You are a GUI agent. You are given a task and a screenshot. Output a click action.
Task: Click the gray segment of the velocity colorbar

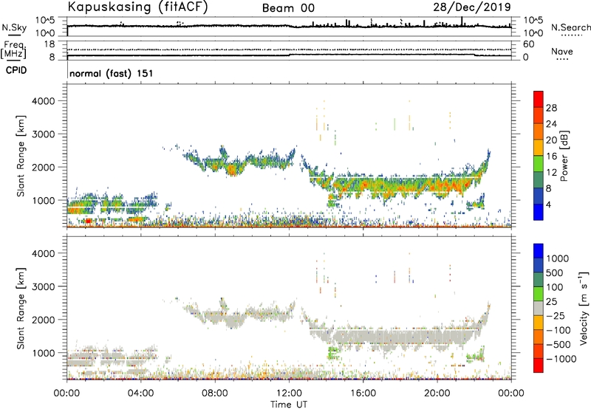click(x=539, y=308)
